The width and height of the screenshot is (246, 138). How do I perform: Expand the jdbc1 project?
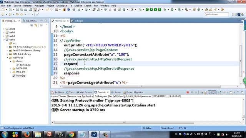[4, 29]
